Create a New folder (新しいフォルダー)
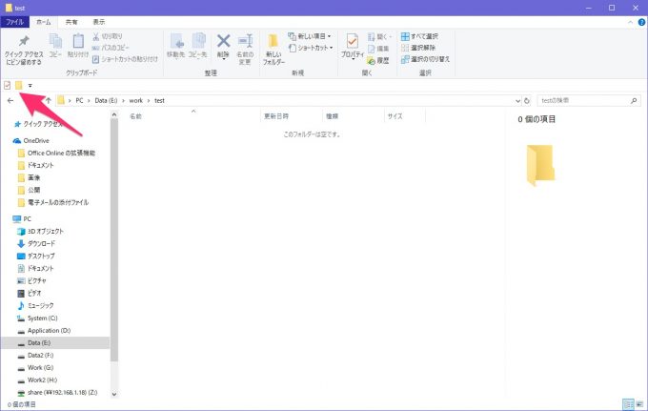 click(273, 50)
